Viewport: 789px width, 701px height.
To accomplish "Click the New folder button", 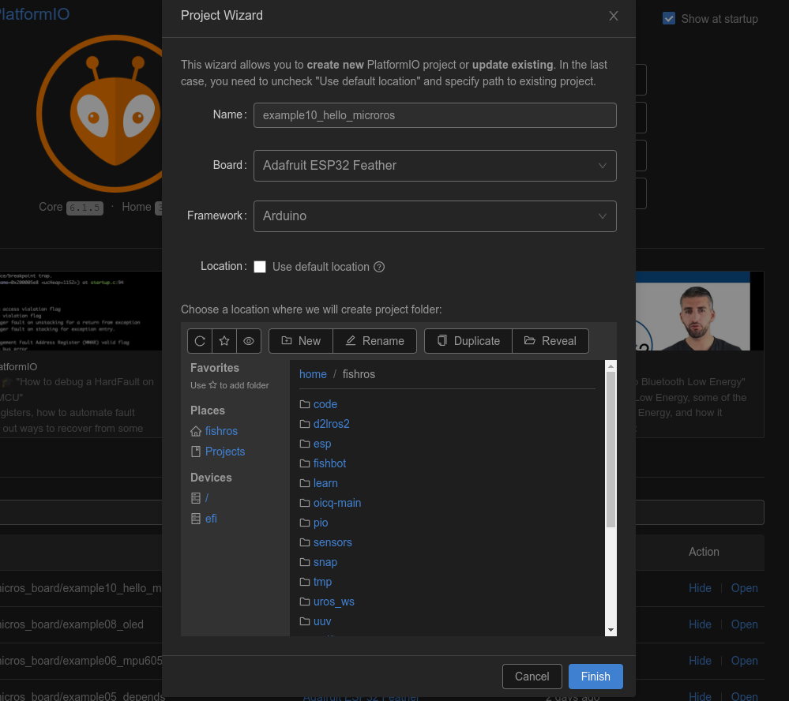I will pos(301,341).
